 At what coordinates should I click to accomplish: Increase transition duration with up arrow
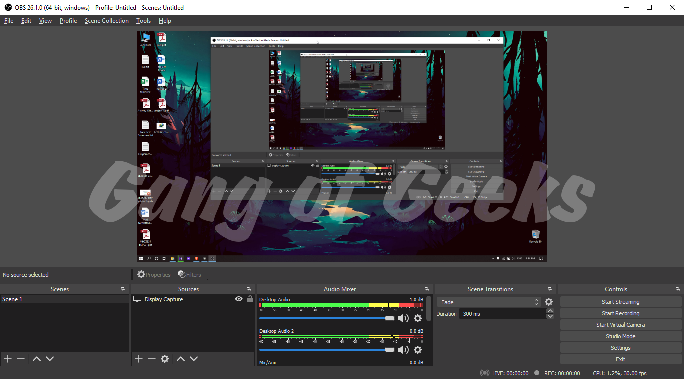(x=550, y=311)
